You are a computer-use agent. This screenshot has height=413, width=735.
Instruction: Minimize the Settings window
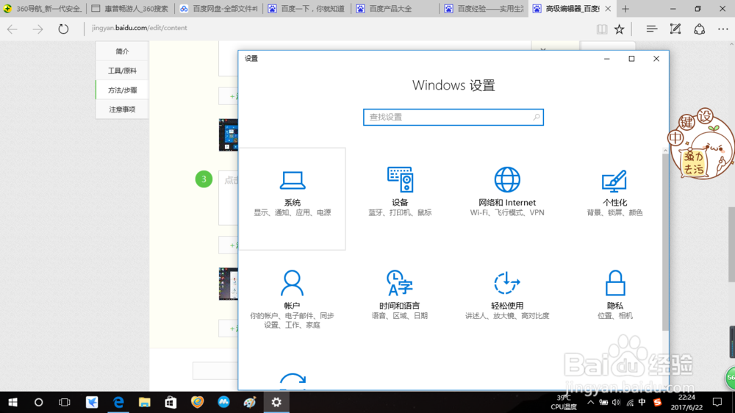point(607,59)
